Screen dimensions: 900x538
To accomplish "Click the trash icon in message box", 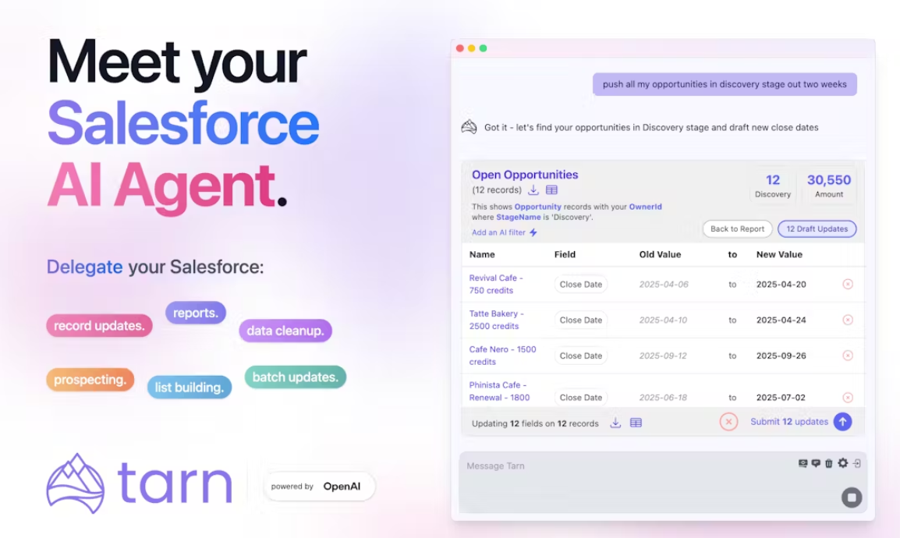I will 829,463.
